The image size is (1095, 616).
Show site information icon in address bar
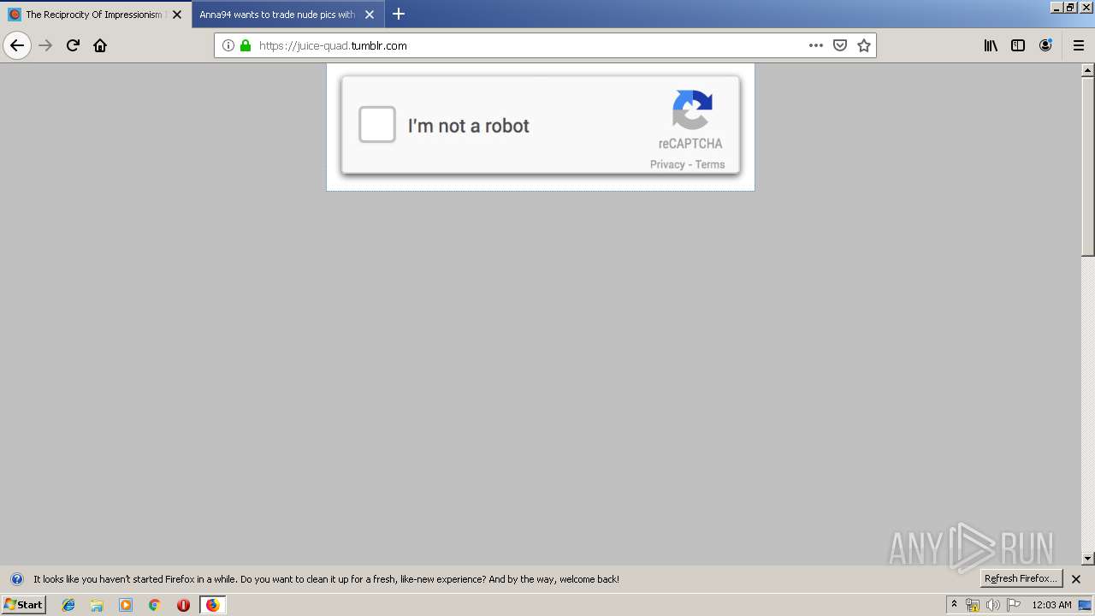228,45
